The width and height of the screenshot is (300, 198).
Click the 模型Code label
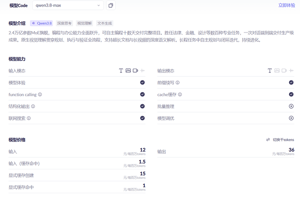(19, 6)
